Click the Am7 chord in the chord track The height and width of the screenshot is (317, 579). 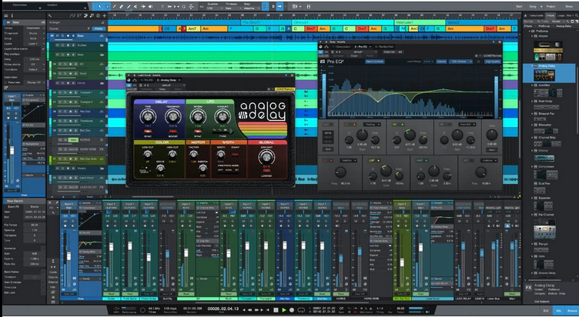click(190, 28)
